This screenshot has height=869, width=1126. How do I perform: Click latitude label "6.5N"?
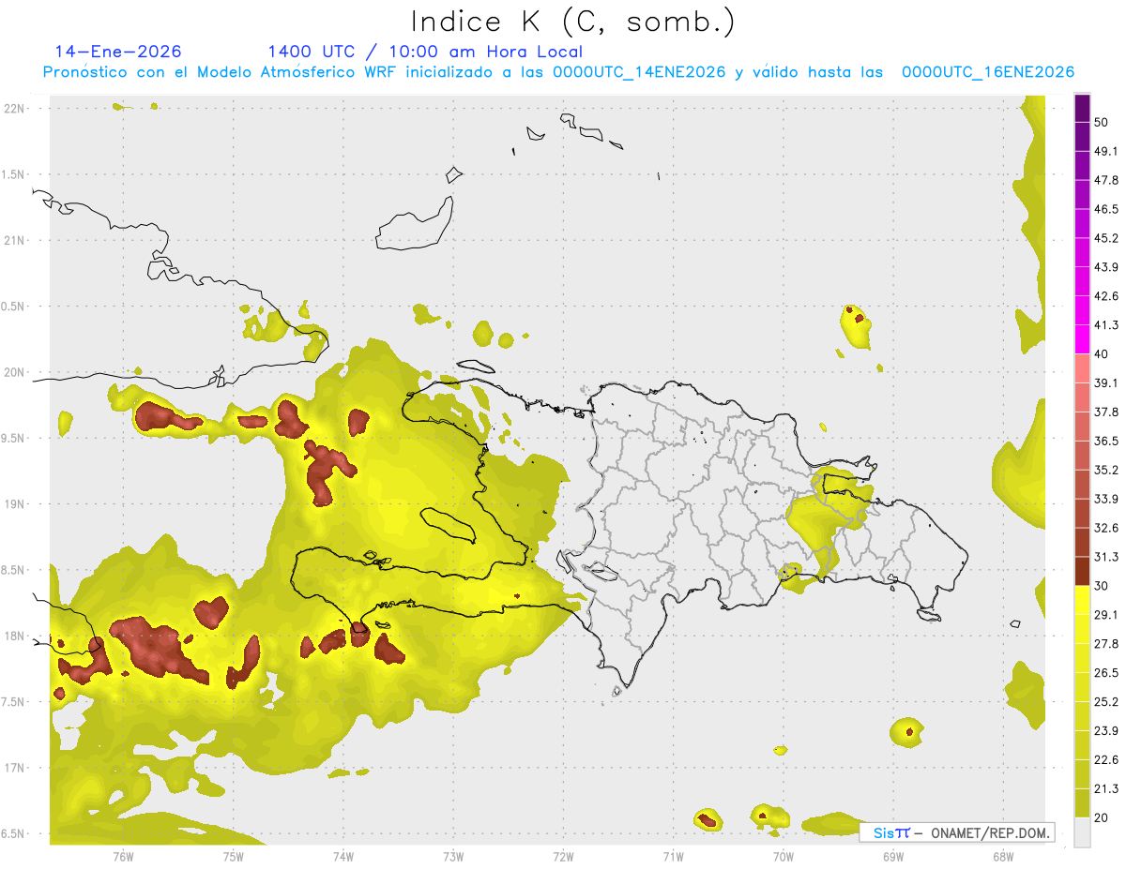(x=14, y=833)
